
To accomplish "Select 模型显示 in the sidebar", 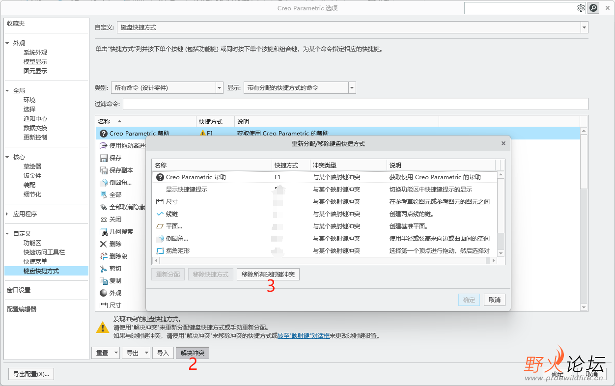I will (35, 62).
